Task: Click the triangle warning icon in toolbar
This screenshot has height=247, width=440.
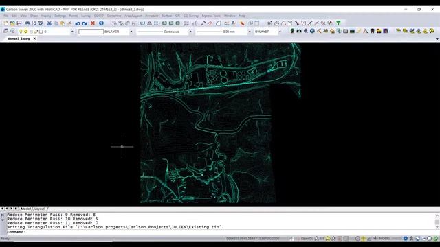Action: pyautogui.click(x=149, y=23)
